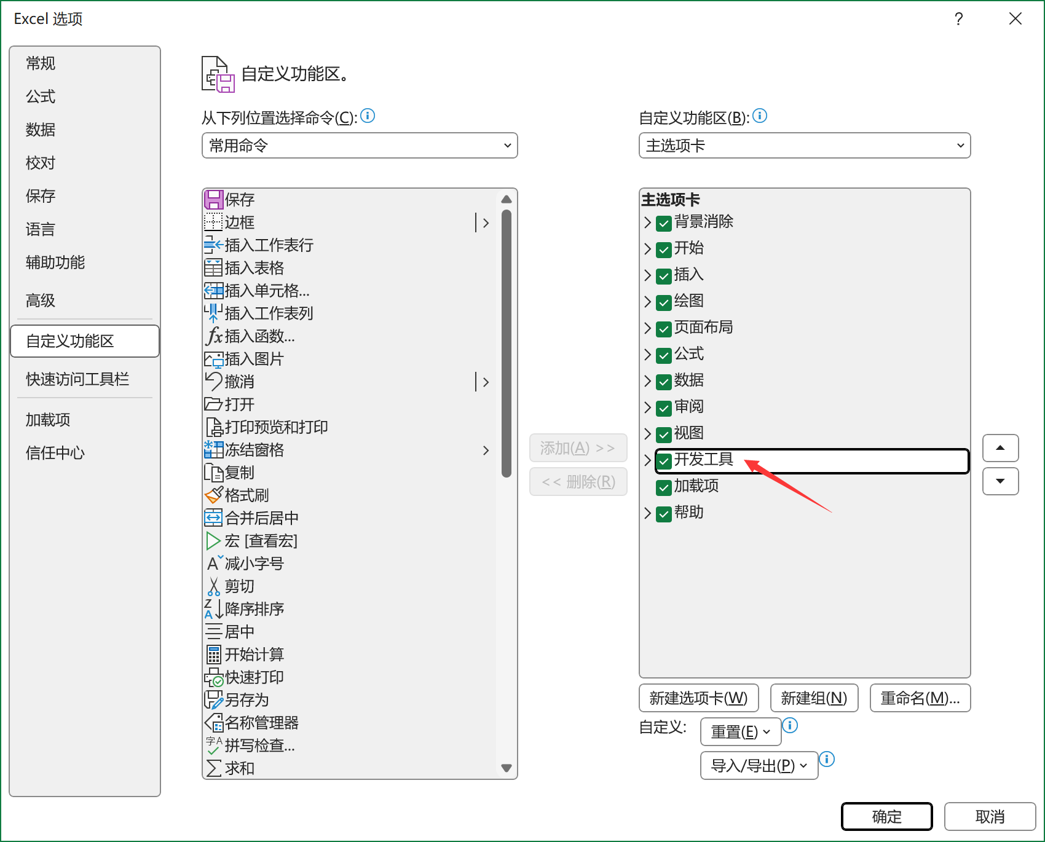Click the 确定 button

pos(886,817)
